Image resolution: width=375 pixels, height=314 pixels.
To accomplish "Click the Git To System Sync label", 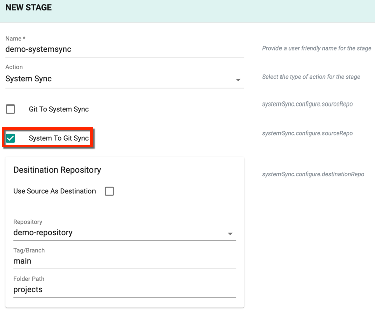I will (x=59, y=109).
